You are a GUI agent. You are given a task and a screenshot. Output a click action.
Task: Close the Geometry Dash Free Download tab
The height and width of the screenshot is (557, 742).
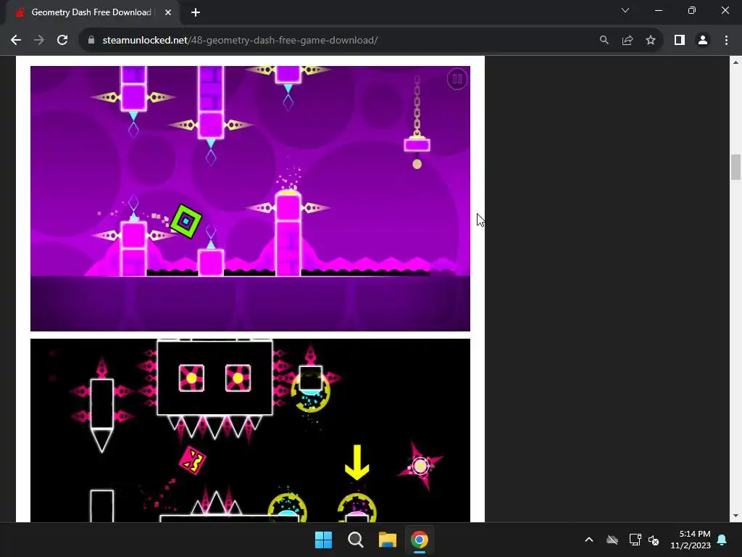tap(168, 12)
